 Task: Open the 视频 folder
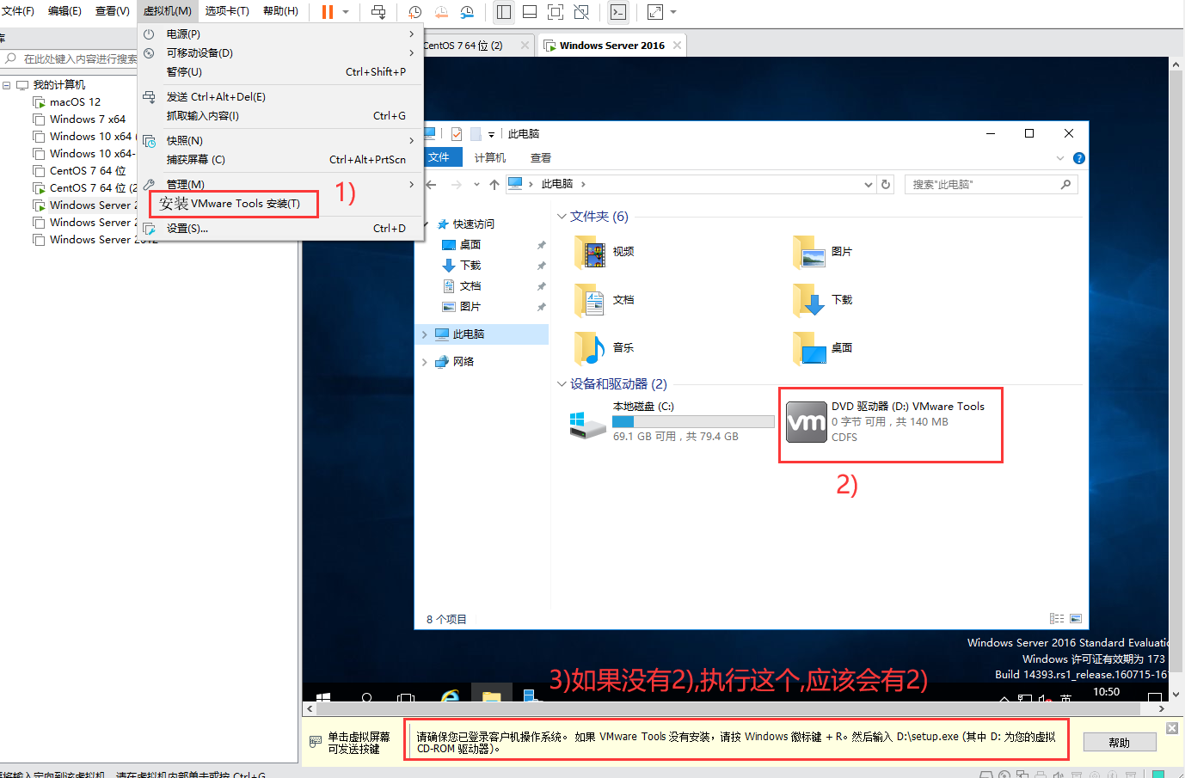tap(604, 252)
